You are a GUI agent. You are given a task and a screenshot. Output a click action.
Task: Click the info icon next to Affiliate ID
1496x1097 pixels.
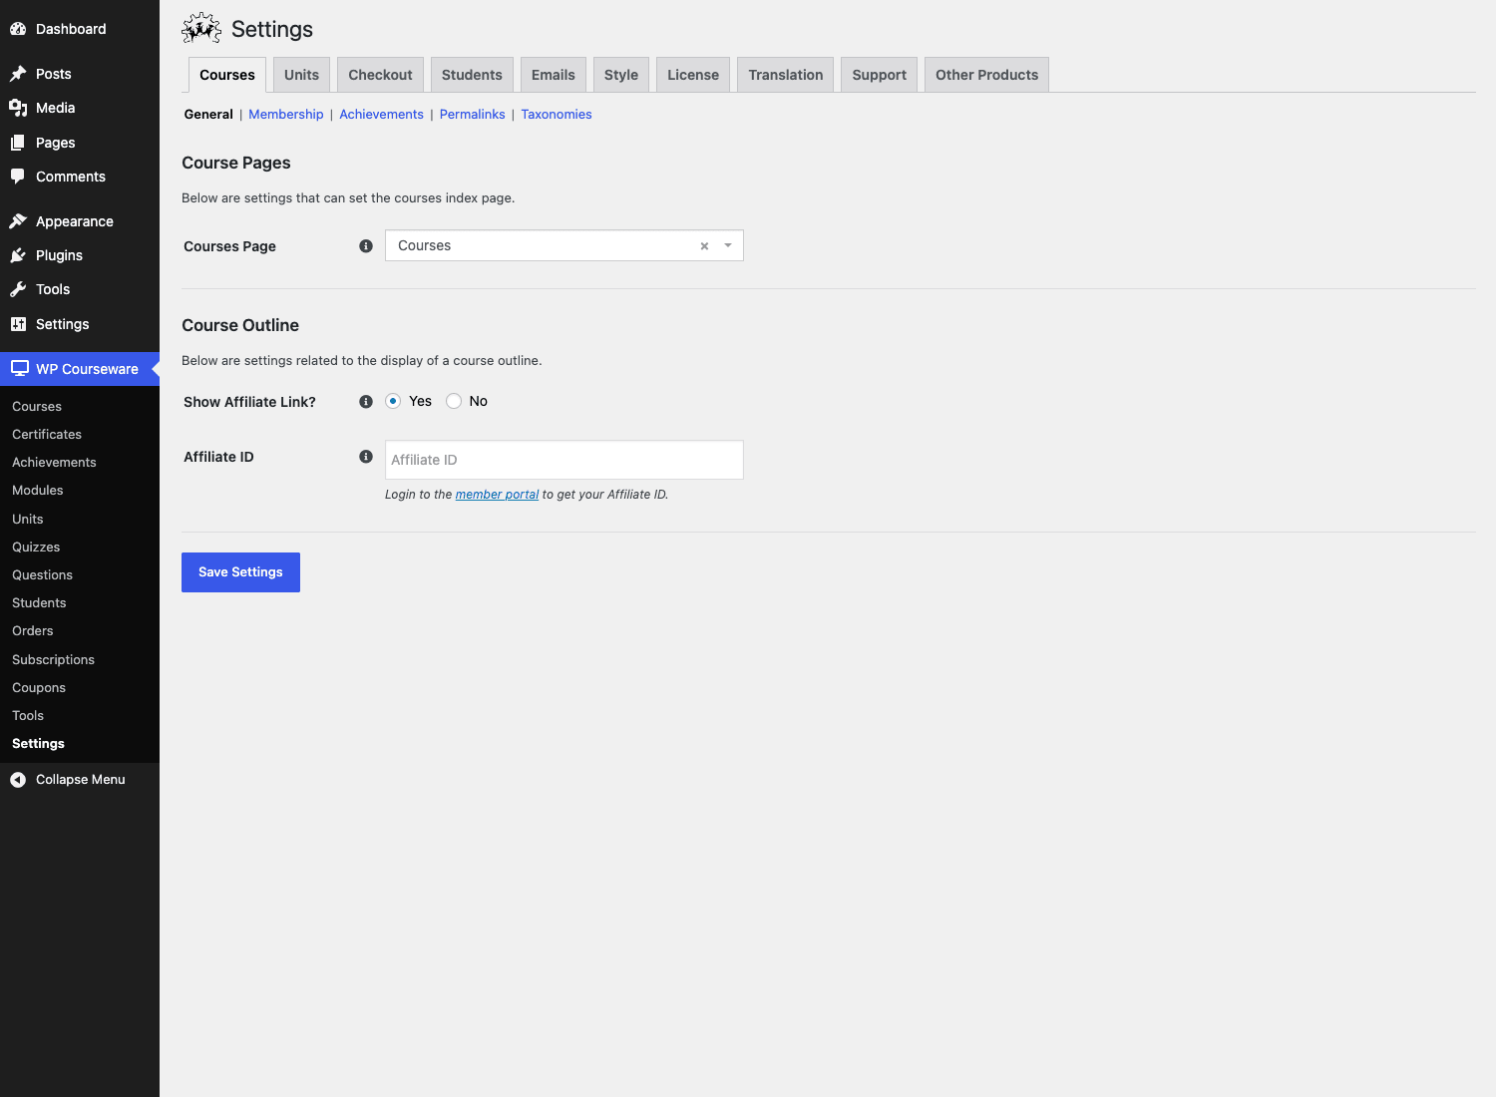(x=366, y=457)
